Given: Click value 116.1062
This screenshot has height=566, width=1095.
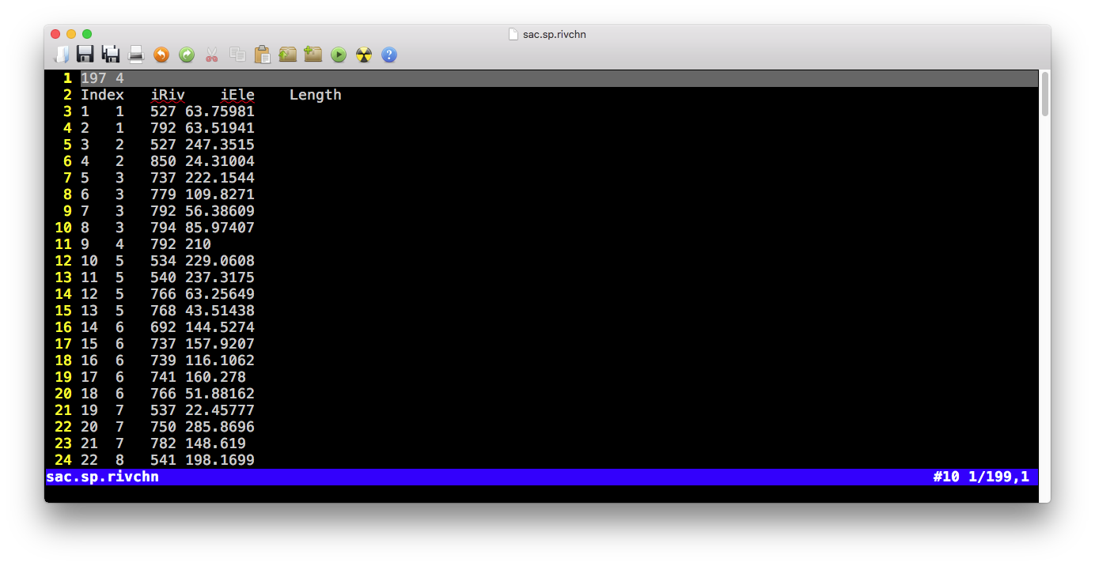Looking at the screenshot, I should [220, 360].
